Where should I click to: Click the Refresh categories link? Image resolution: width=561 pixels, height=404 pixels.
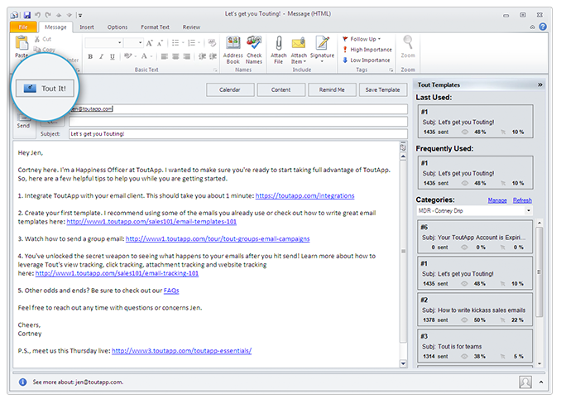pos(522,200)
